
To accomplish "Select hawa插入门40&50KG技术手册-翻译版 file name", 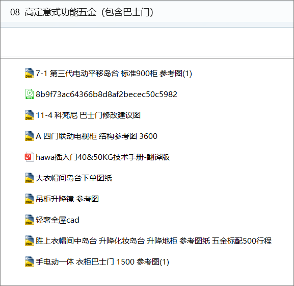I will coord(103,157).
